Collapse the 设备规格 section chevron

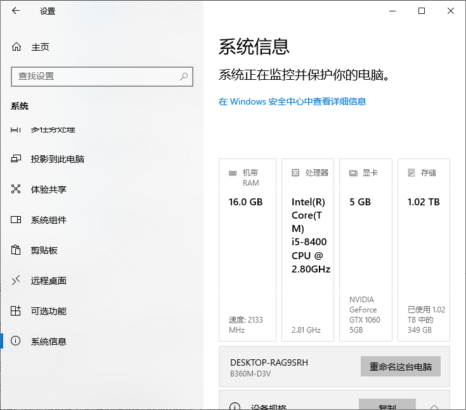point(434,406)
